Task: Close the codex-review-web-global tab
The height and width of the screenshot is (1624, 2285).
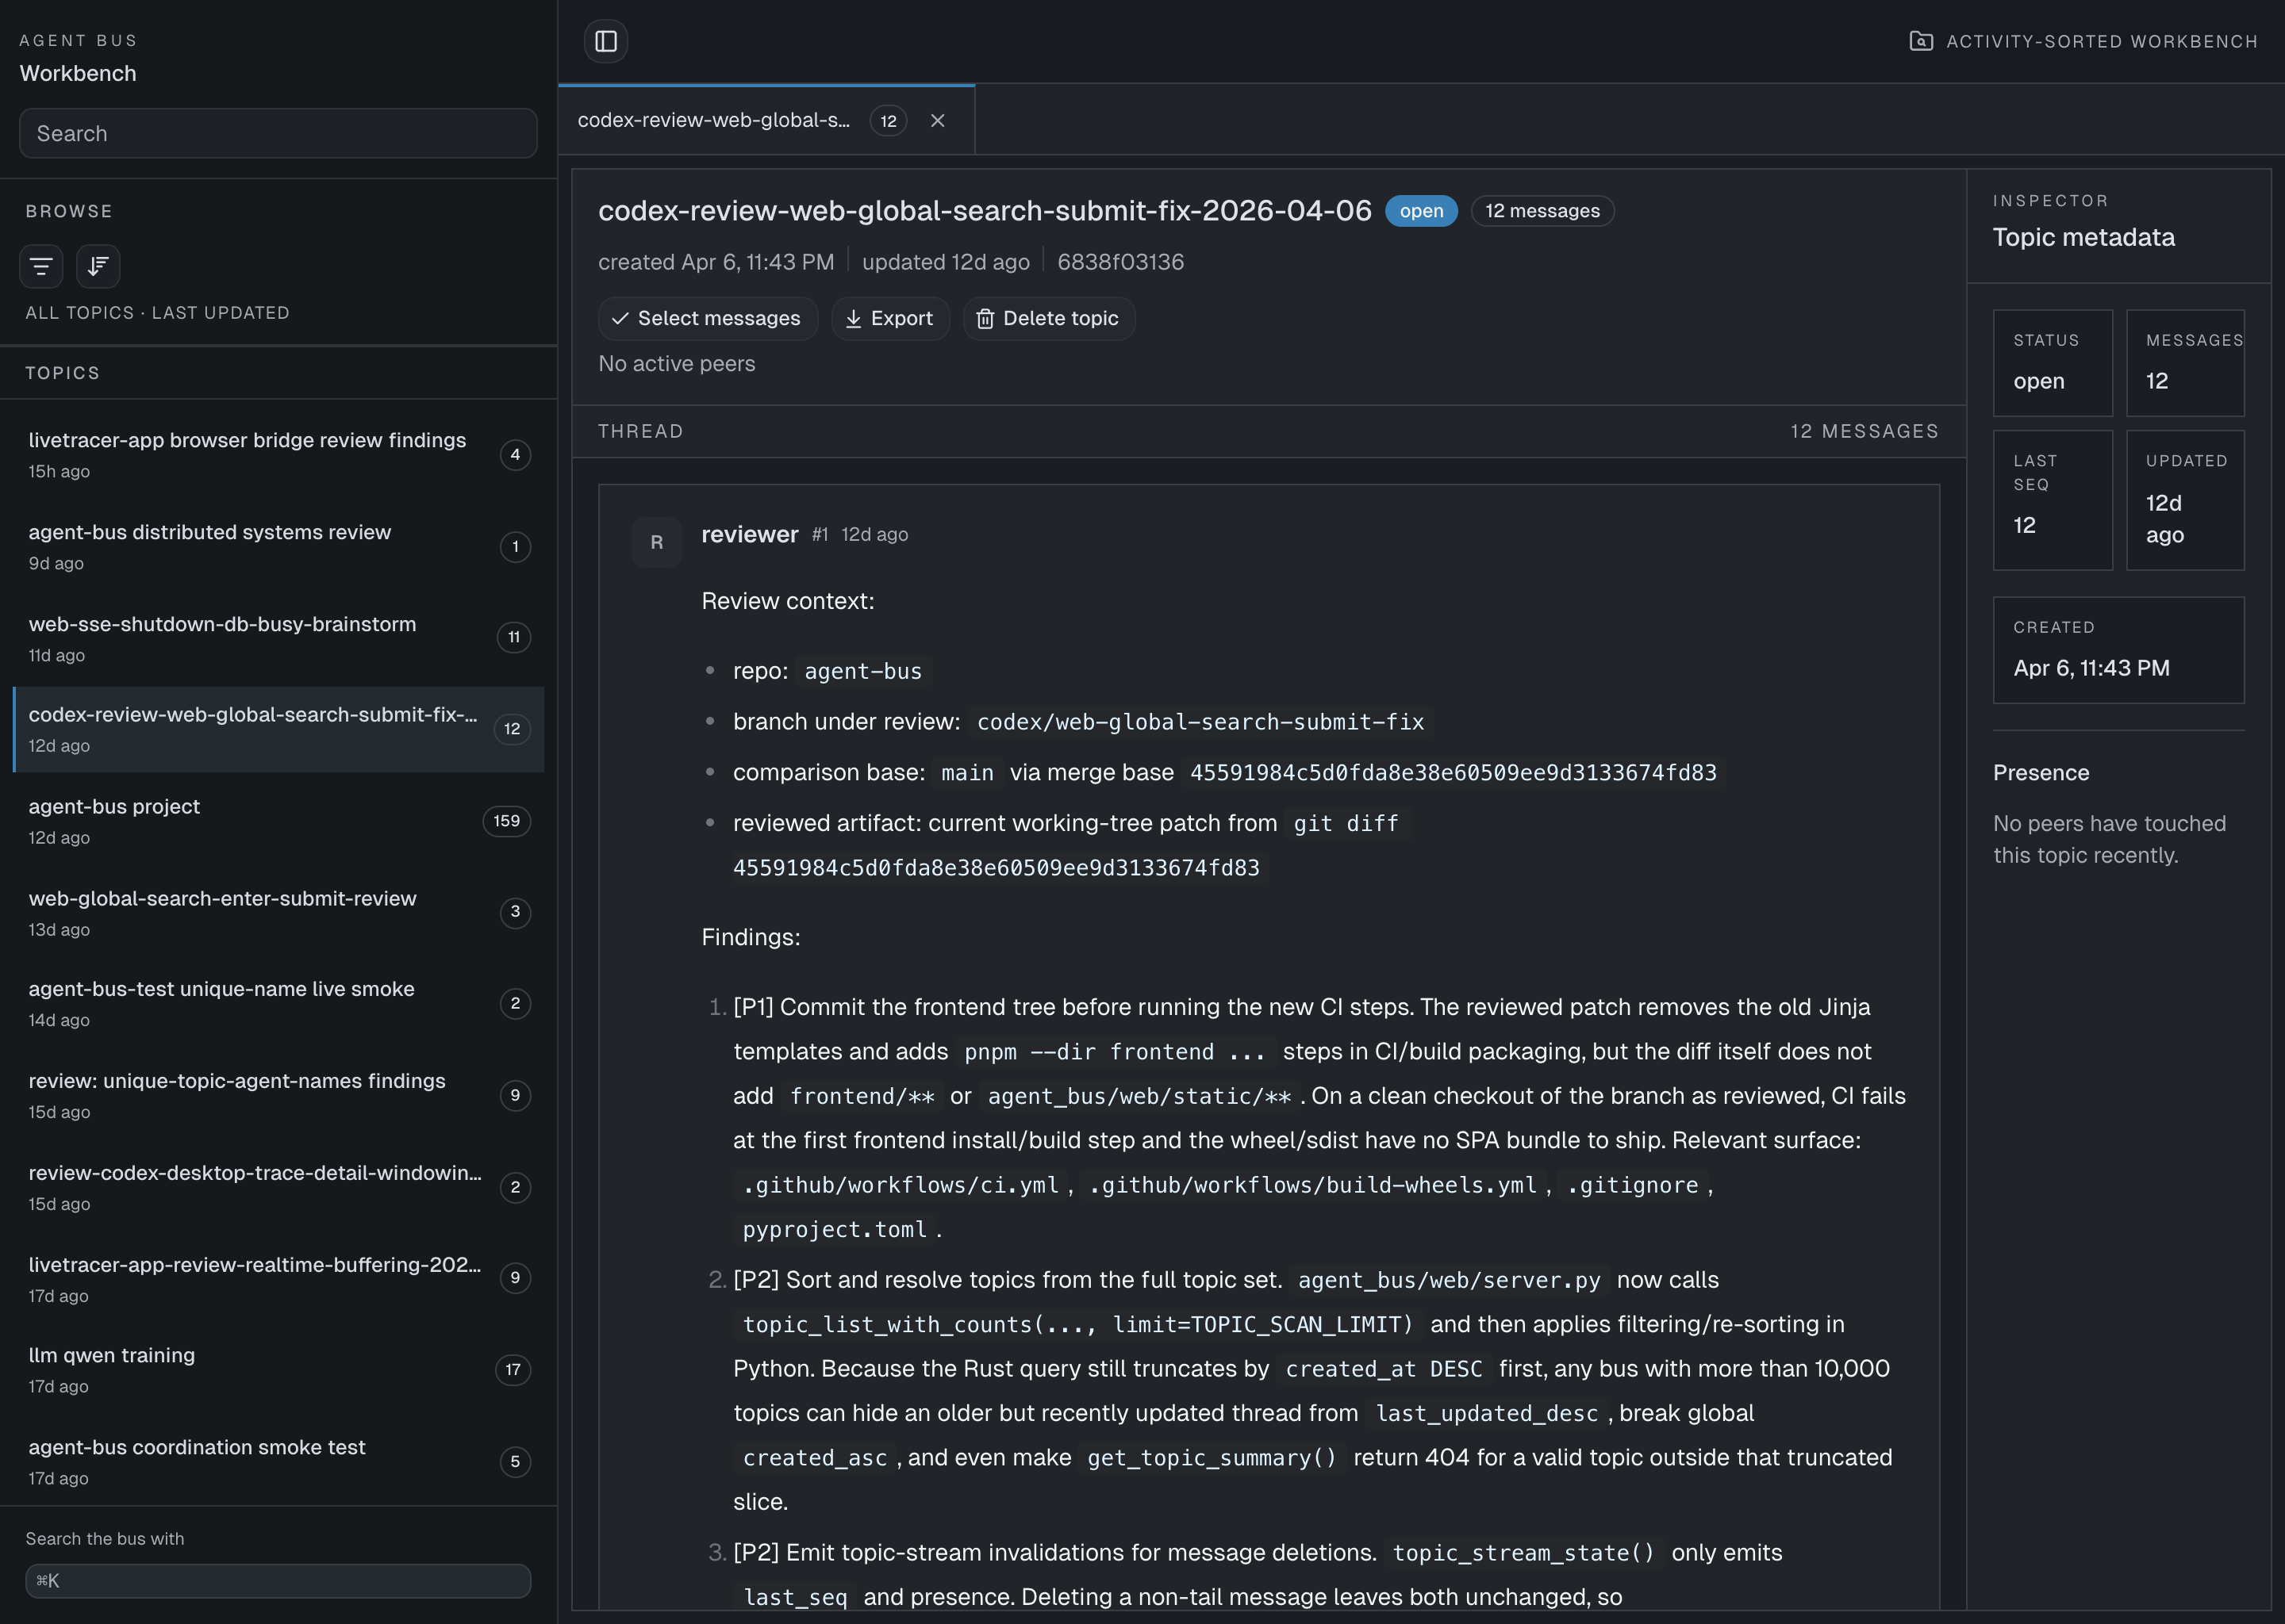Action: (938, 120)
